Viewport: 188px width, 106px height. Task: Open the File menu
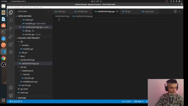tap(9, 7)
